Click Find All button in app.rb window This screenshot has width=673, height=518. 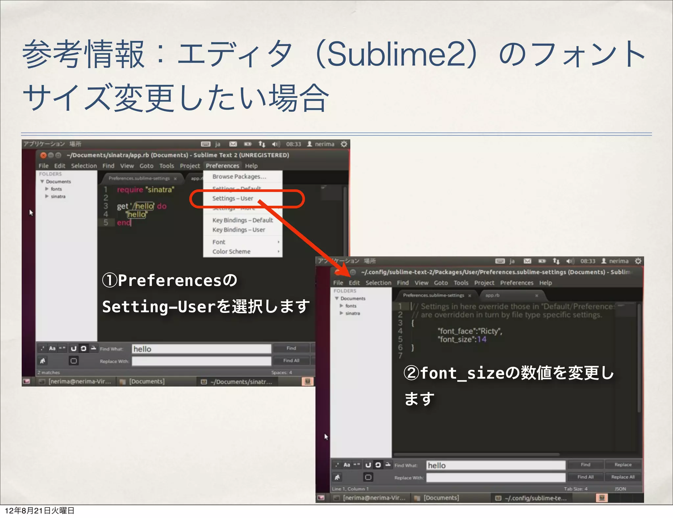pyautogui.click(x=291, y=361)
